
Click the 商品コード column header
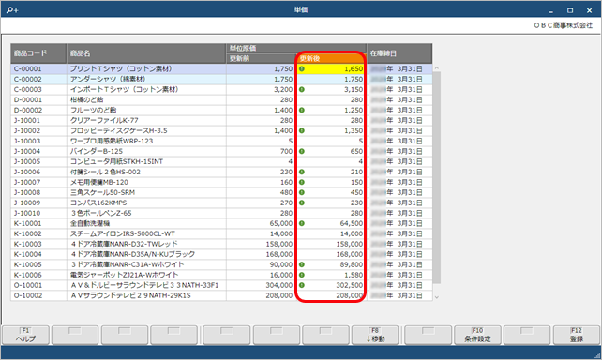(38, 53)
